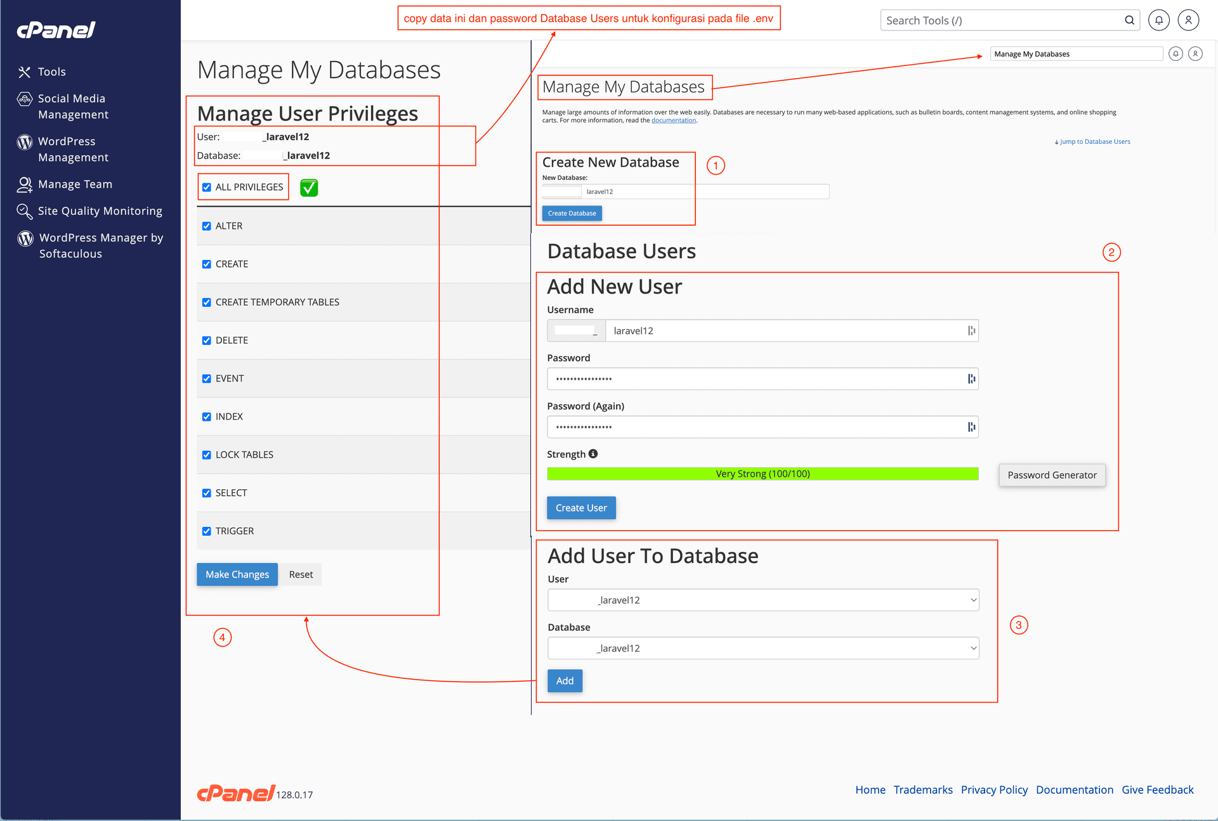Open the Database dropdown under Add User To Database

click(x=763, y=648)
